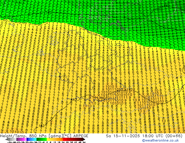Click the 'Sa 15-11-2025' date text
The height and width of the screenshot is (143, 185).
pyautogui.click(x=123, y=136)
